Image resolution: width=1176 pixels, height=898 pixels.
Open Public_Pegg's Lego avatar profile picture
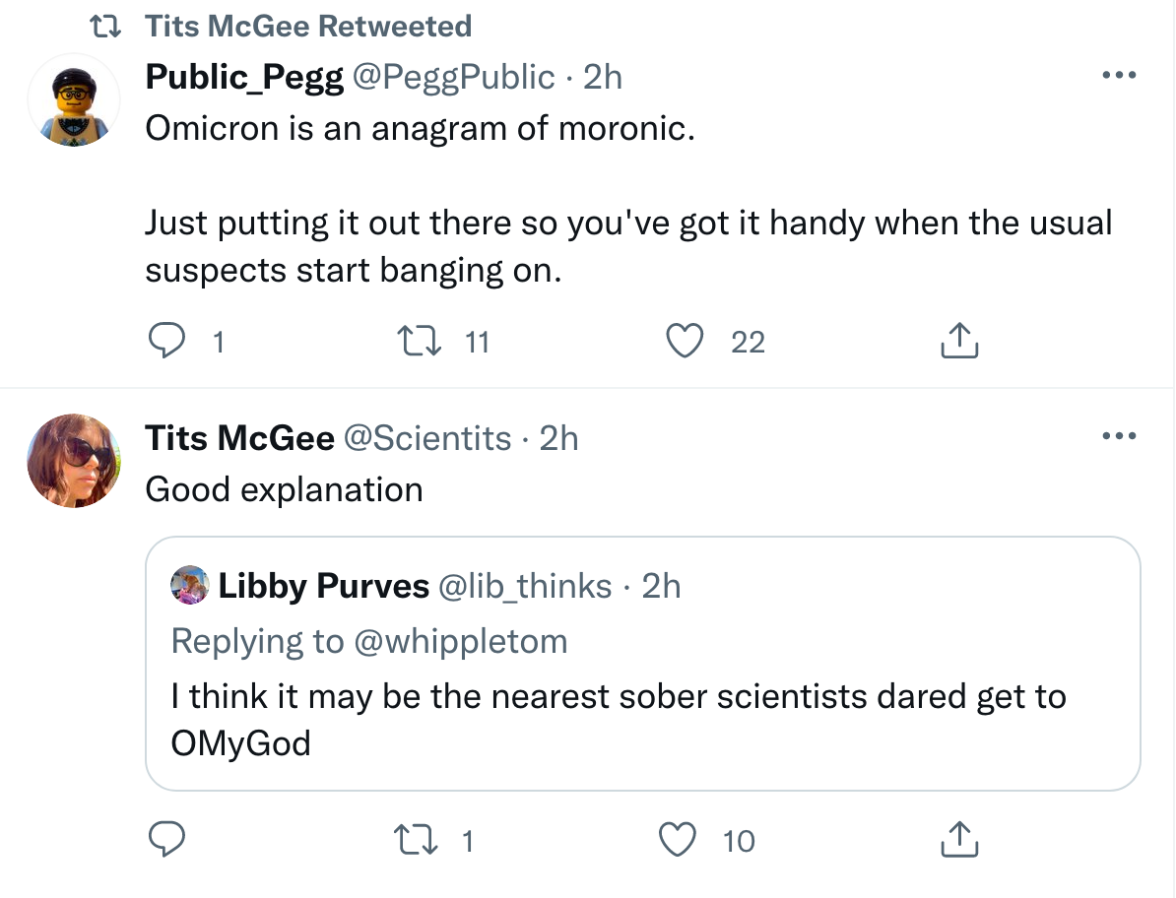(73, 101)
